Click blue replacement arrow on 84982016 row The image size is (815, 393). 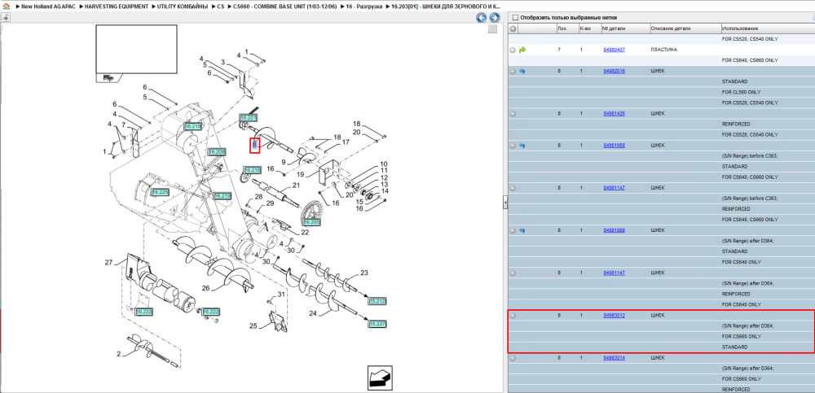pyautogui.click(x=522, y=71)
